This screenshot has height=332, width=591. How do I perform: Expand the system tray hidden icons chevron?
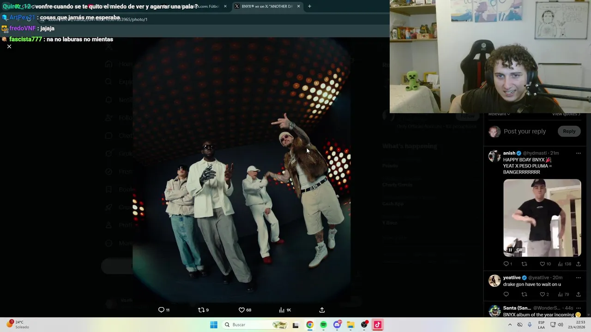[510, 325]
